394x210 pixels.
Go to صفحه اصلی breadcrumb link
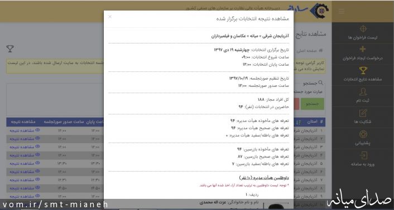309,51
